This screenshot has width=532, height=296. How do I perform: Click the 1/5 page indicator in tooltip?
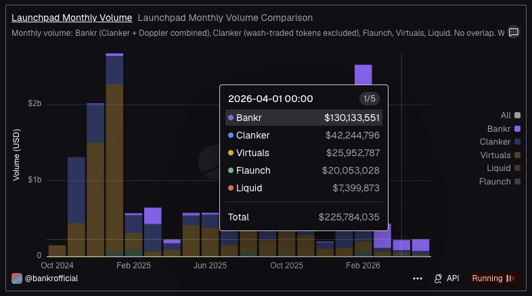click(369, 99)
